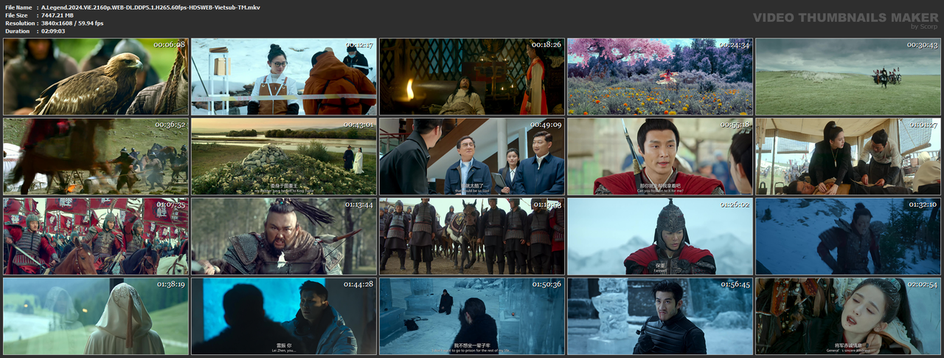Viewport: 944px width, 358px height.
Task: Select the battle scene thumbnail at 00:36:52
Action: coord(96,156)
